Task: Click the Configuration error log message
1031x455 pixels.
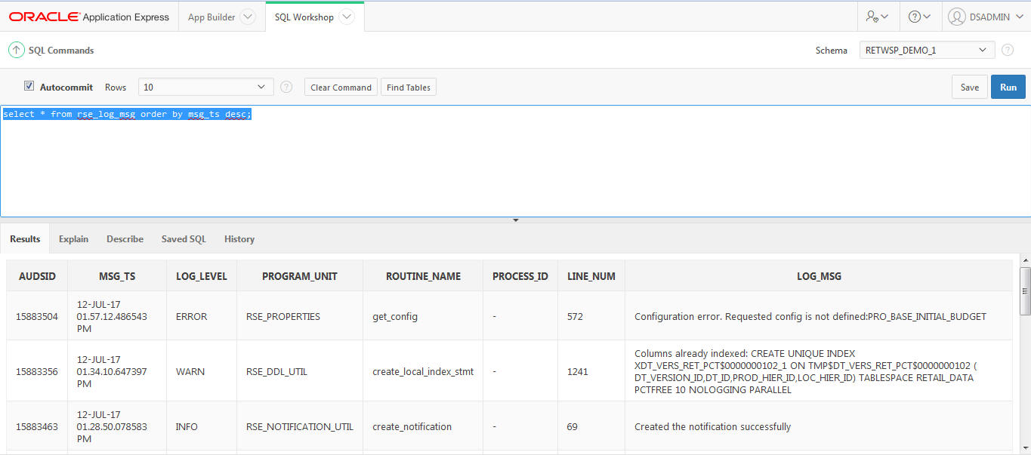Action: coord(819,316)
